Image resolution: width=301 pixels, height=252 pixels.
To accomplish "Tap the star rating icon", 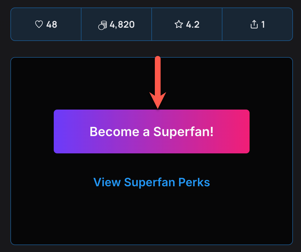I will point(179,25).
